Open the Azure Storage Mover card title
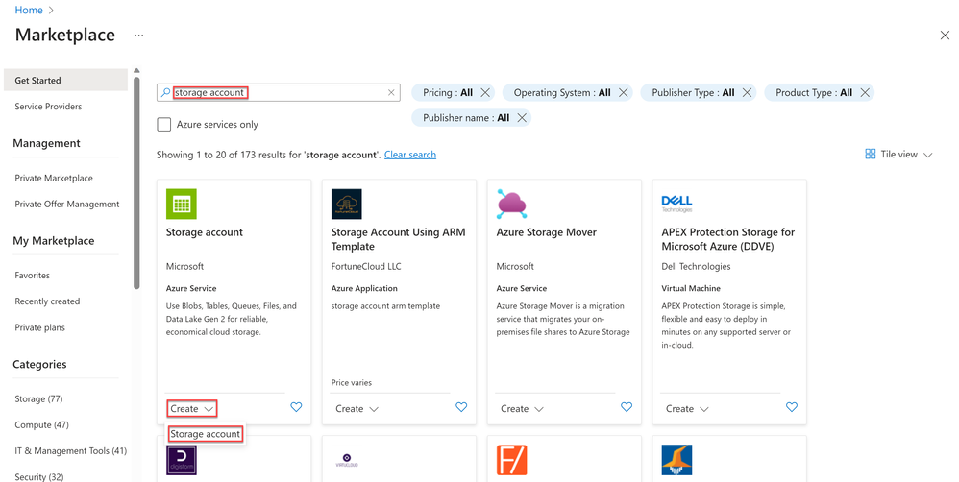The image size is (959, 482). tap(546, 232)
